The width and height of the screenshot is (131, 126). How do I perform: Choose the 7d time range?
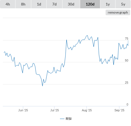point(54,4)
